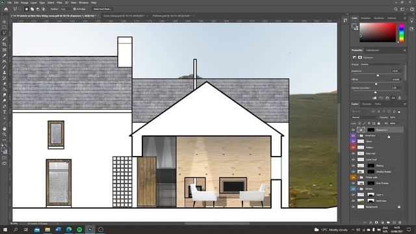Toggle the red-highlighted eye of Pattern layer
The image size is (416, 234).
[x=353, y=148]
